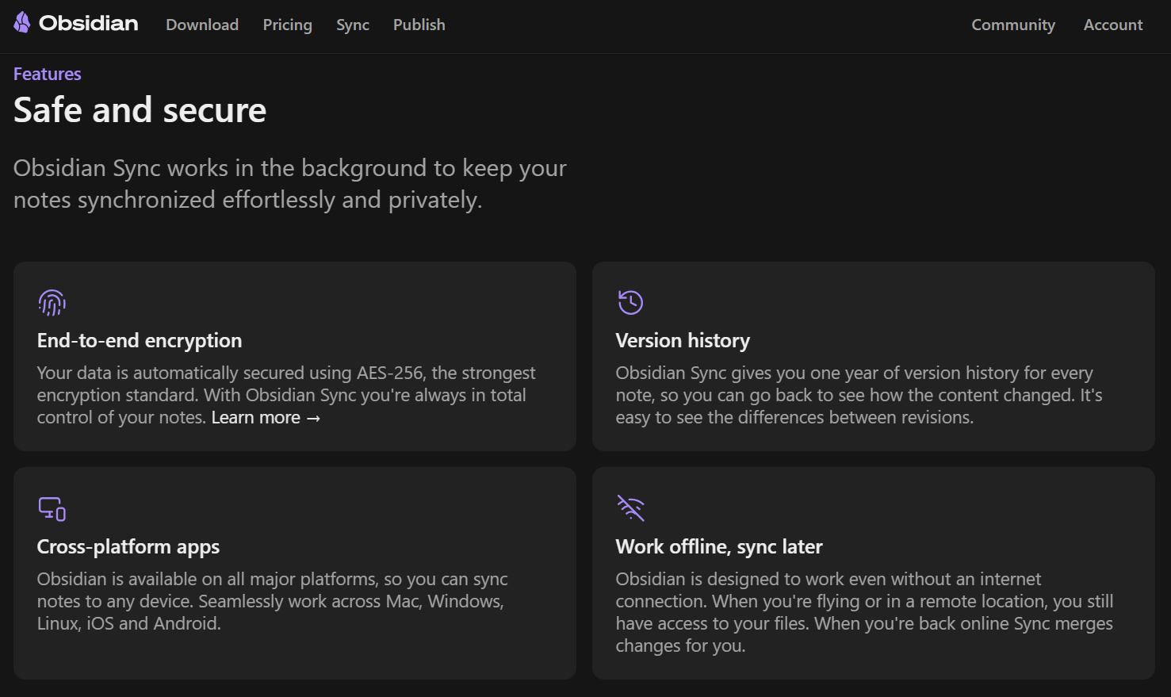Click the Obsidian crystal logo icon
The height and width of the screenshot is (697, 1171).
[22, 23]
